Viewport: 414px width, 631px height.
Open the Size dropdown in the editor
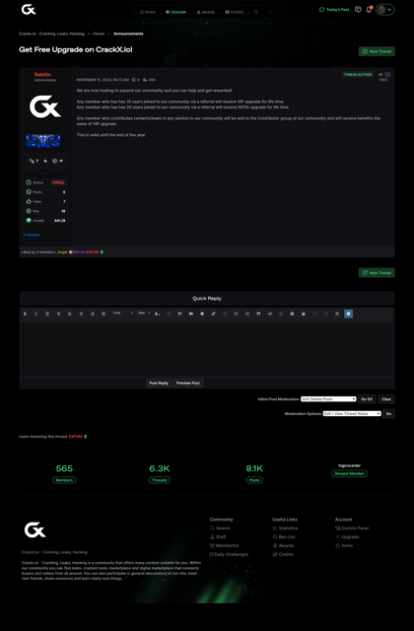pos(144,314)
